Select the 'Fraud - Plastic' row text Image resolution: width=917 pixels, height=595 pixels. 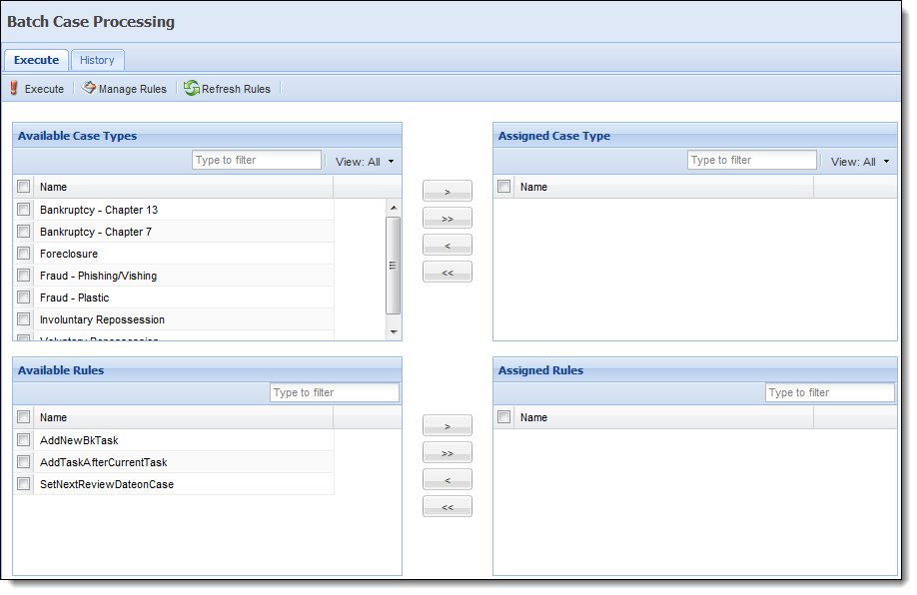coord(74,297)
